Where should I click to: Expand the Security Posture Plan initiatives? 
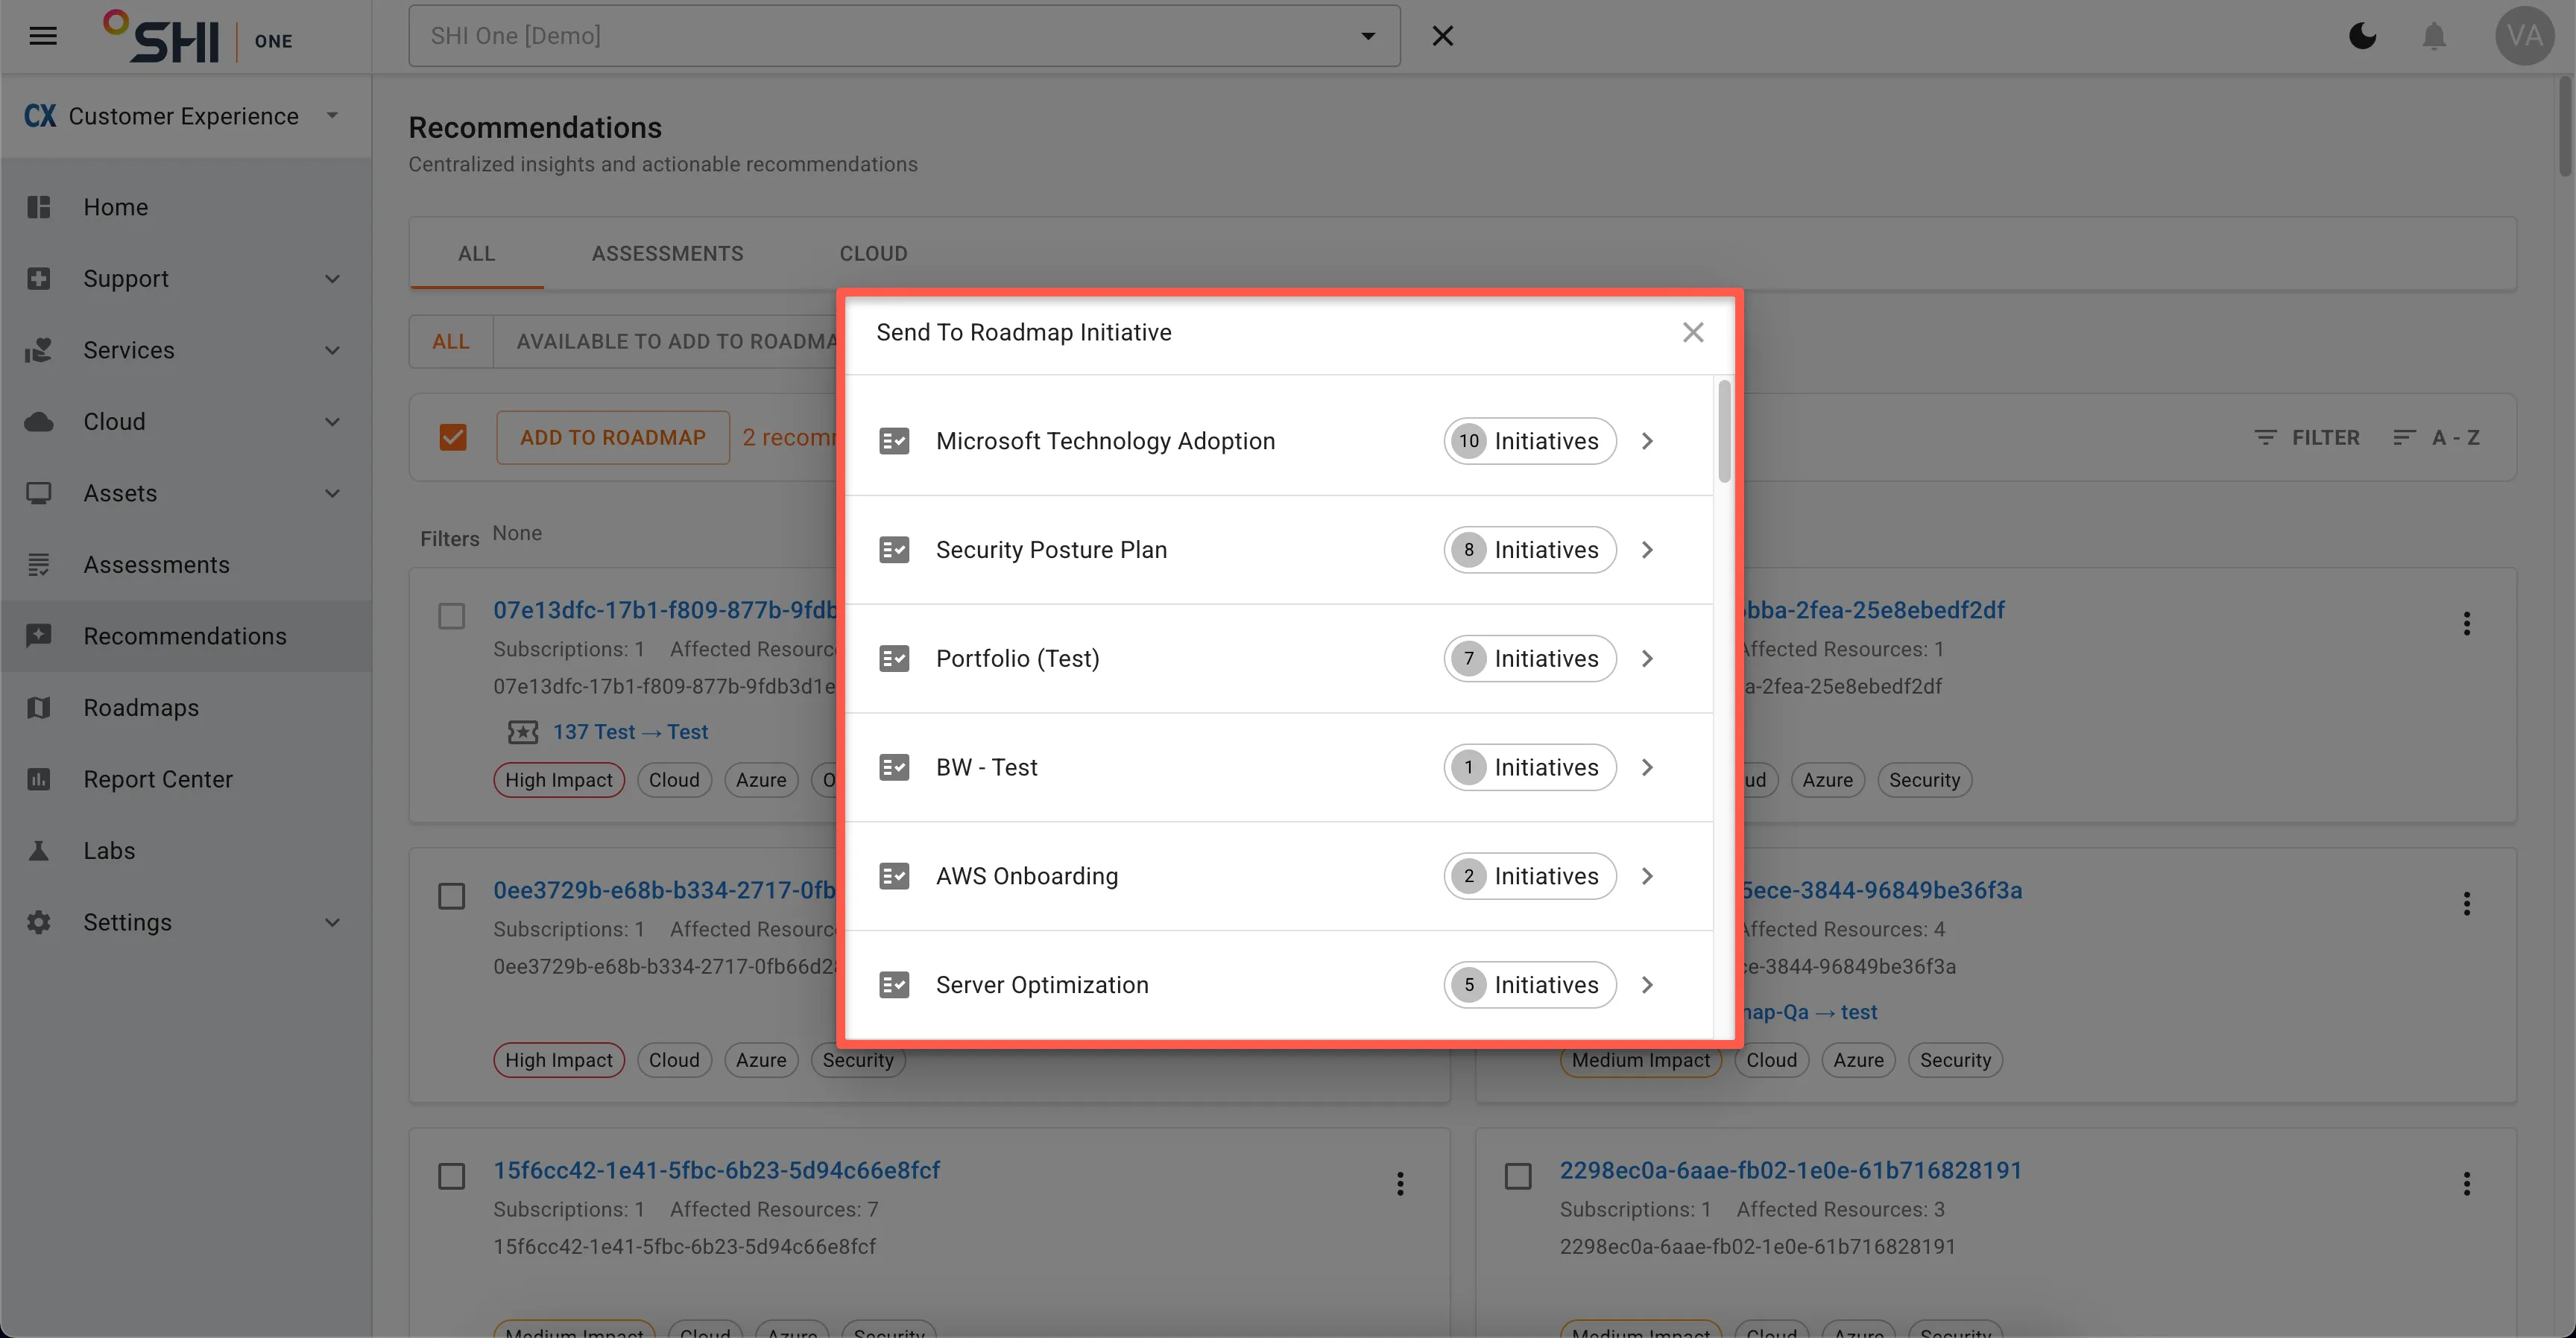1647,550
